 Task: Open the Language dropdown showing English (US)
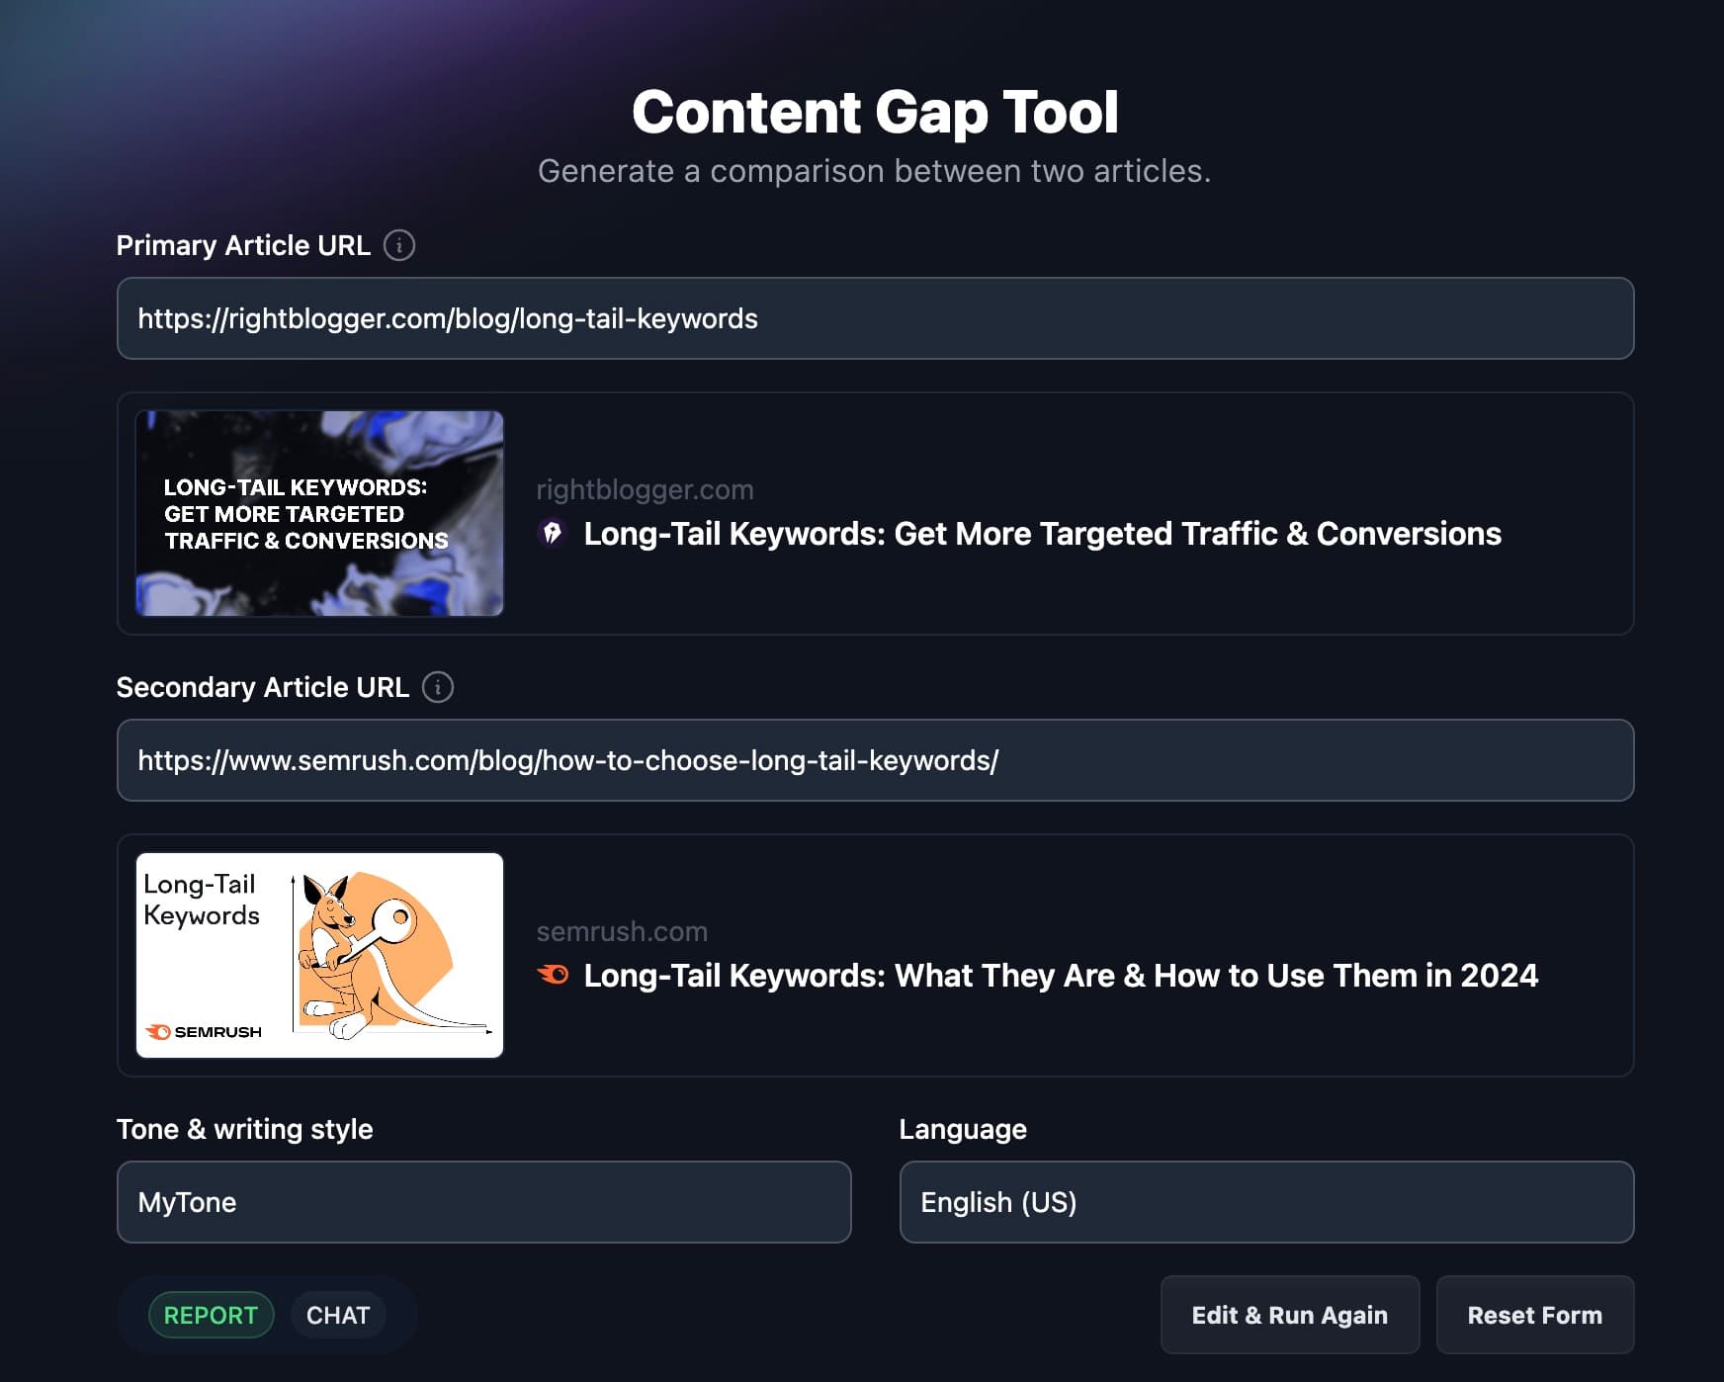1265,1202
